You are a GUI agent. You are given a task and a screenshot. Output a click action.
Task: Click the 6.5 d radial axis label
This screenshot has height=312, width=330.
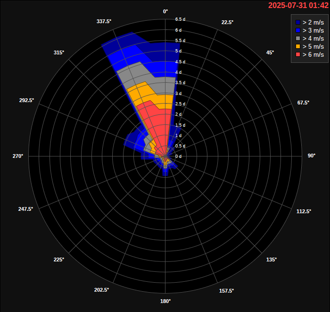click(x=181, y=19)
